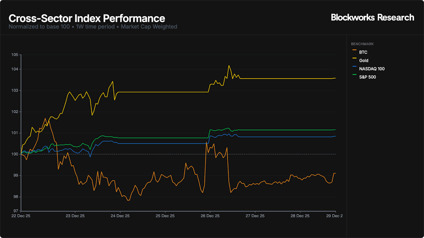Select the 24 Dec 25 axis tick
The width and height of the screenshot is (424, 238).
pyautogui.click(x=120, y=216)
